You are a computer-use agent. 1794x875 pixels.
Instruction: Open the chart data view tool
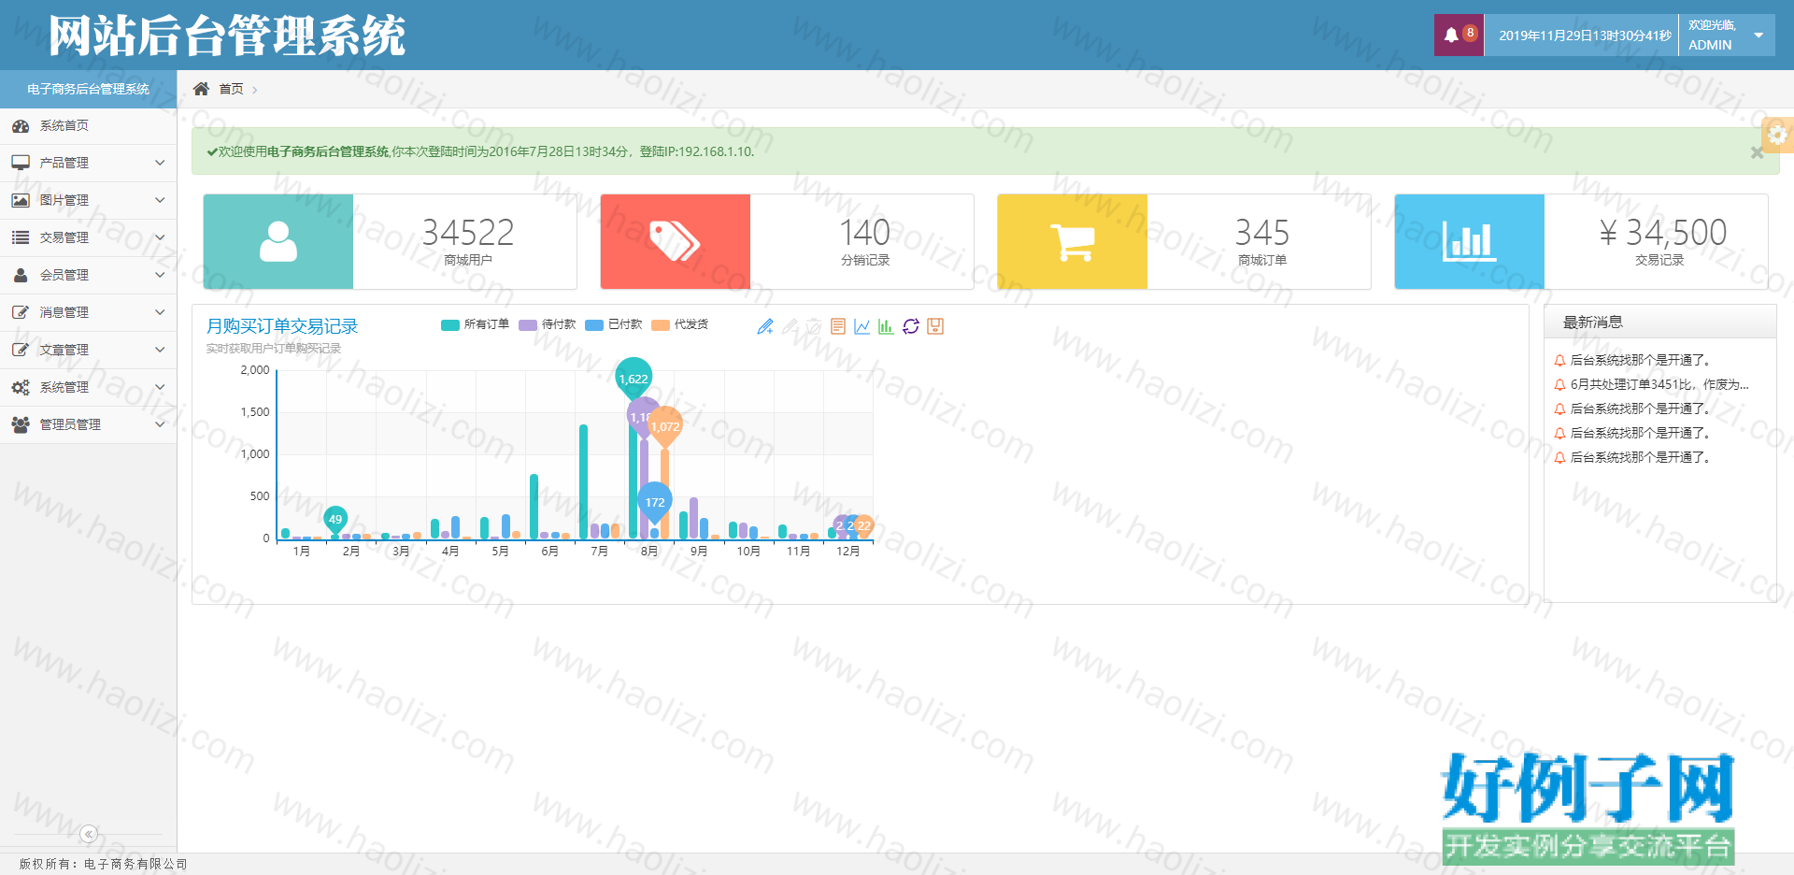click(x=838, y=326)
